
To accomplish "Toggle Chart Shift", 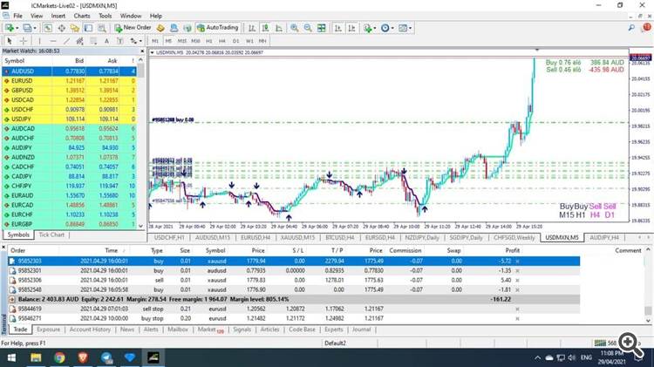I will (x=351, y=28).
